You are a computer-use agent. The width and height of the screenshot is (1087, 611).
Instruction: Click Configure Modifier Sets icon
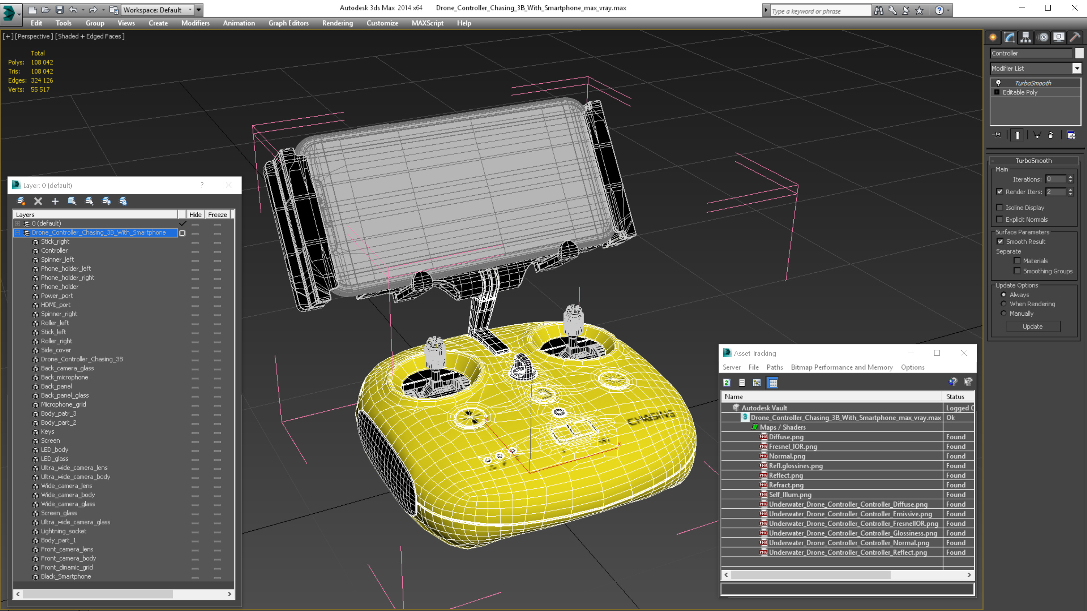pos(1071,135)
